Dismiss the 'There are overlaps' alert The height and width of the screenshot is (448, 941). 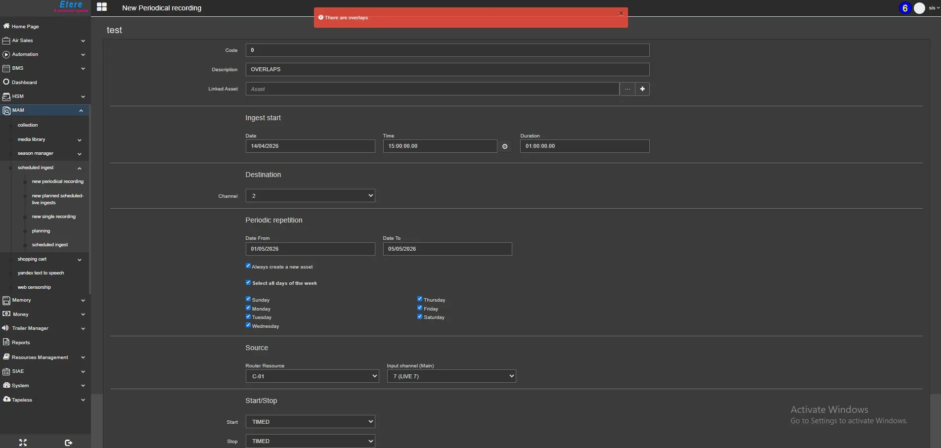[621, 13]
